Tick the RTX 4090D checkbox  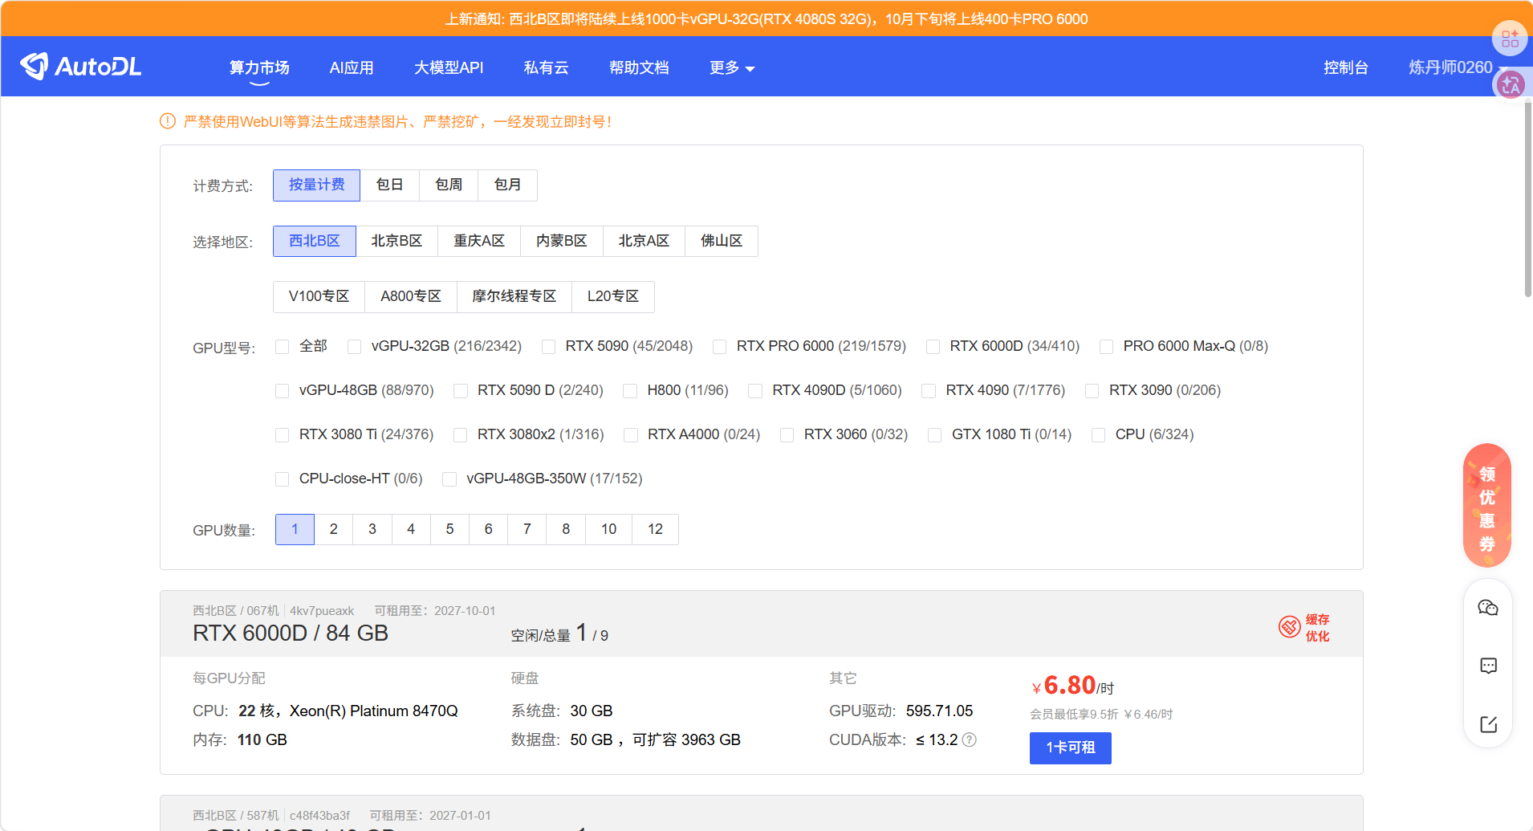pyautogui.click(x=755, y=391)
